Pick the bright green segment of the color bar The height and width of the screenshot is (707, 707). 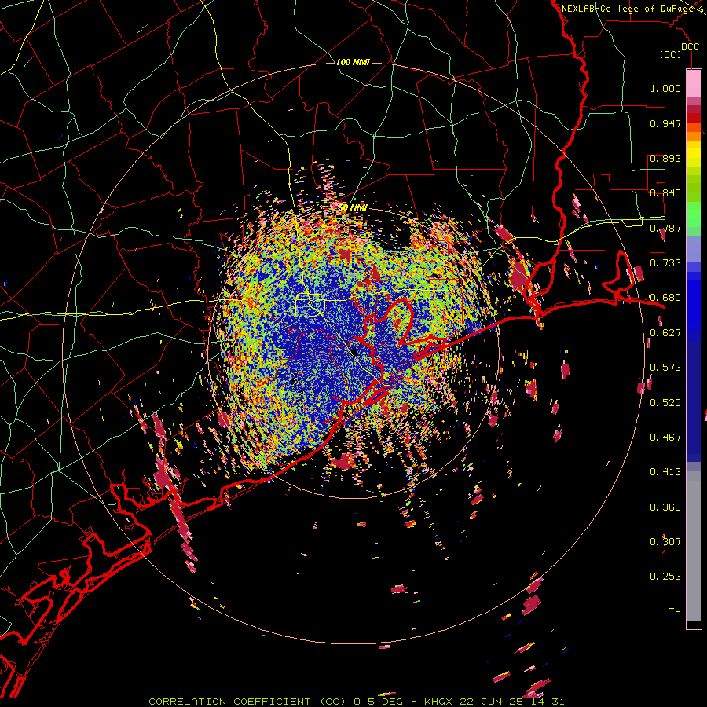tap(694, 214)
